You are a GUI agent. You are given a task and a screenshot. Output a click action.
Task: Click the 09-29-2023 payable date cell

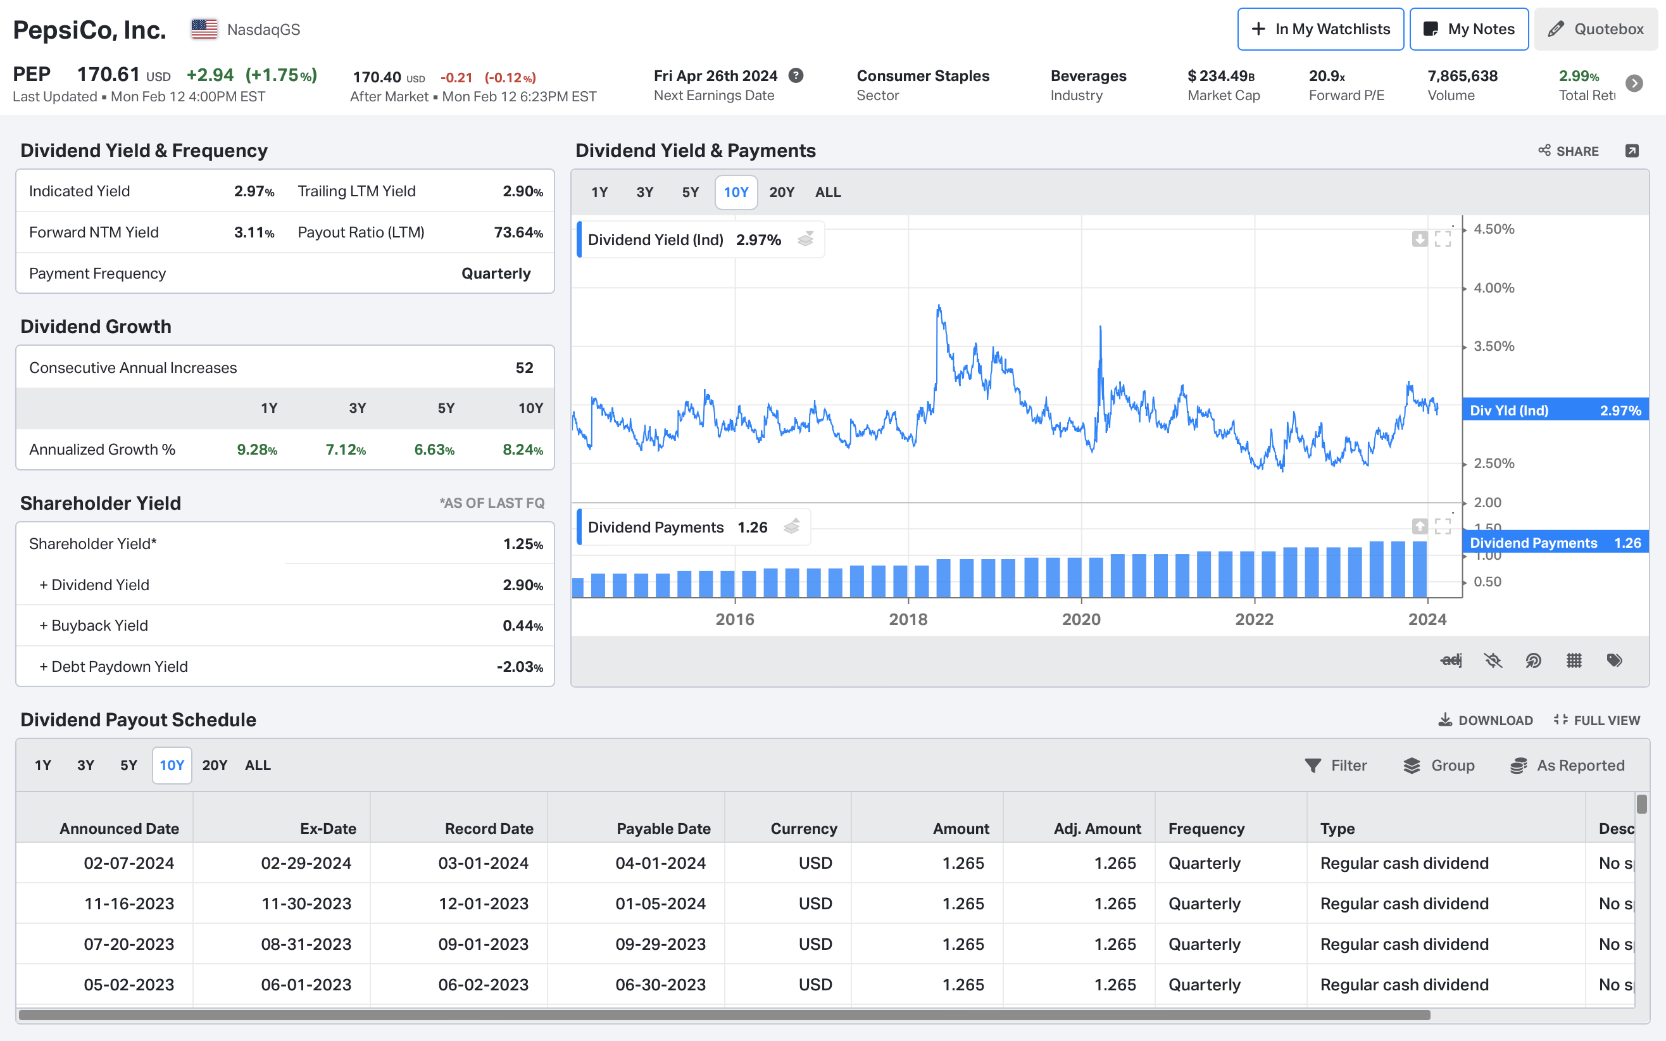click(x=661, y=944)
